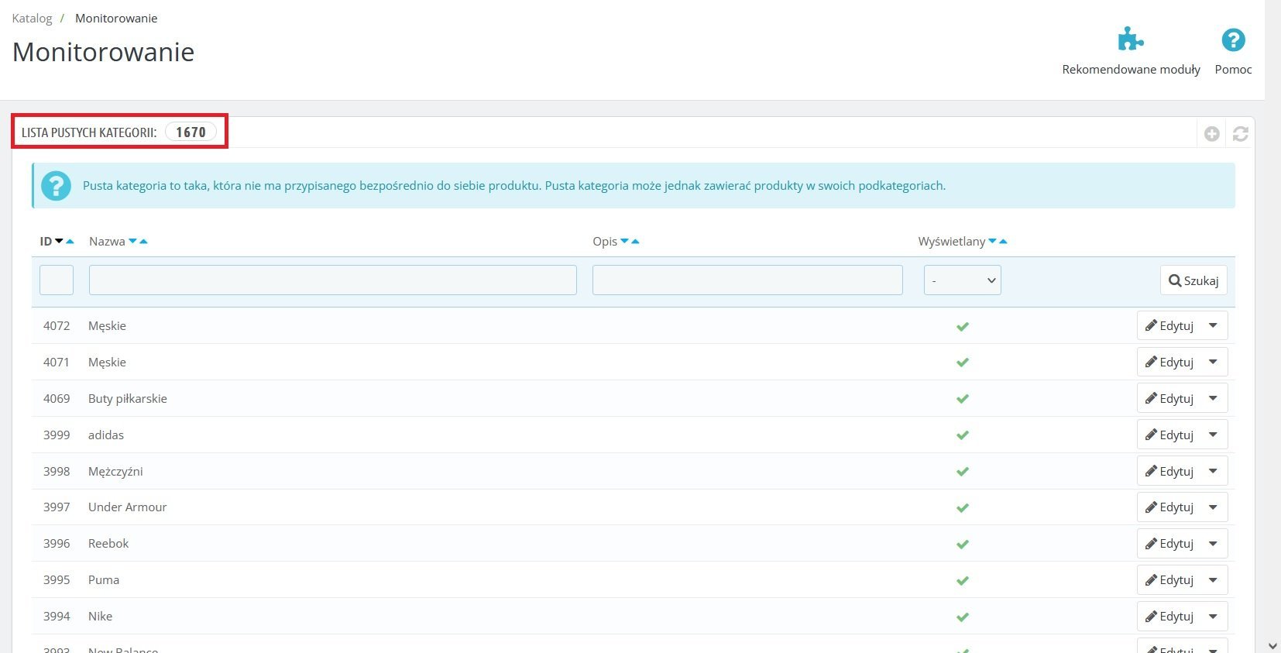Click the Szukaj search button
1281x653 pixels.
(x=1193, y=280)
